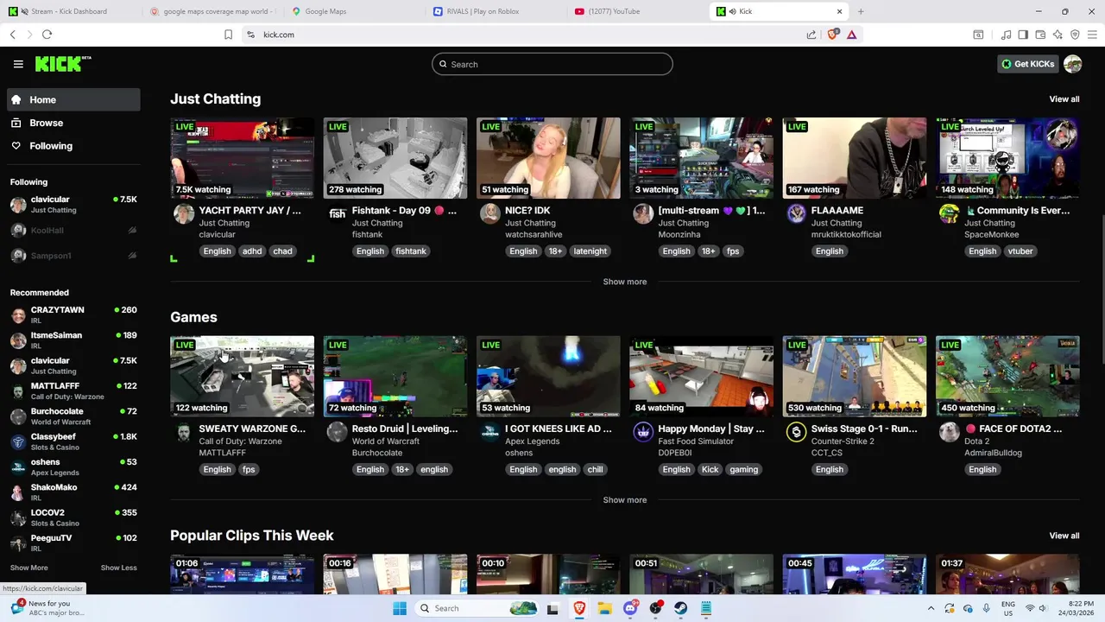1105x622 pixels.
Task: Select Home in the sidebar
Action: click(73, 99)
